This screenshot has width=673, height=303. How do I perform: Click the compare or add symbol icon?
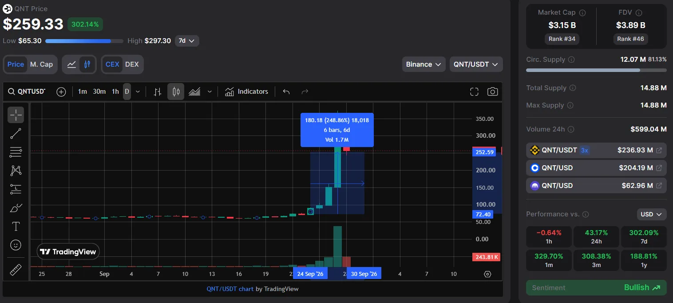[x=61, y=92]
